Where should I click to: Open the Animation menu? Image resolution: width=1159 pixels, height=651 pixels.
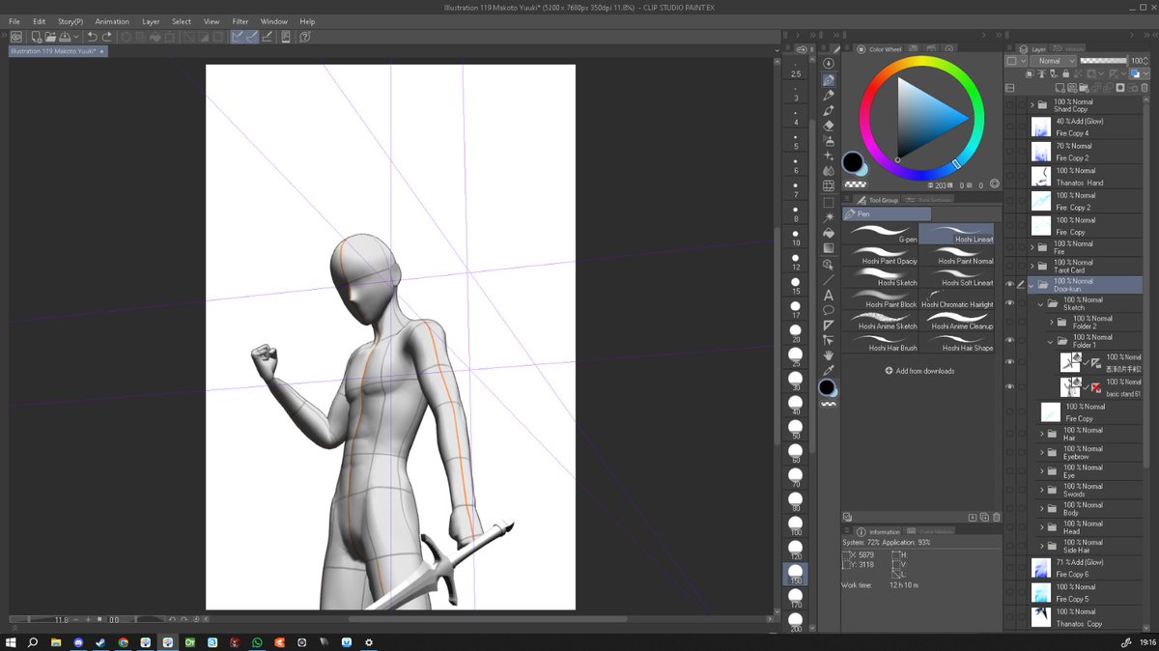point(112,21)
